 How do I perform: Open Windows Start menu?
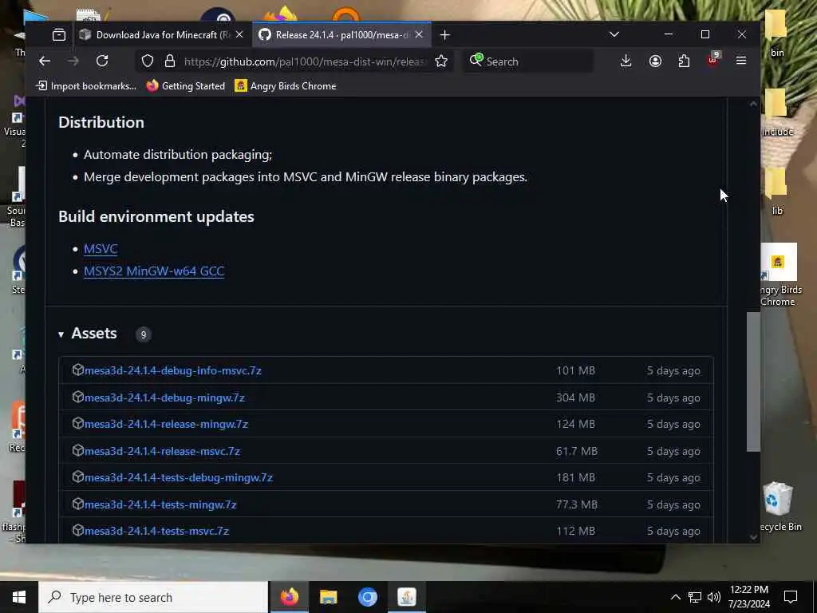point(19,597)
